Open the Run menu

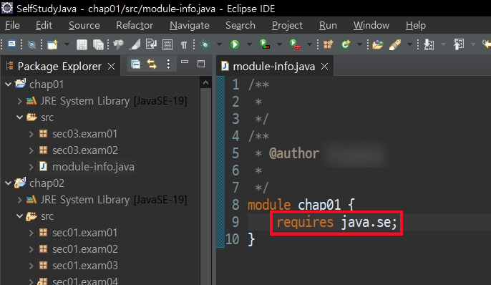point(328,25)
